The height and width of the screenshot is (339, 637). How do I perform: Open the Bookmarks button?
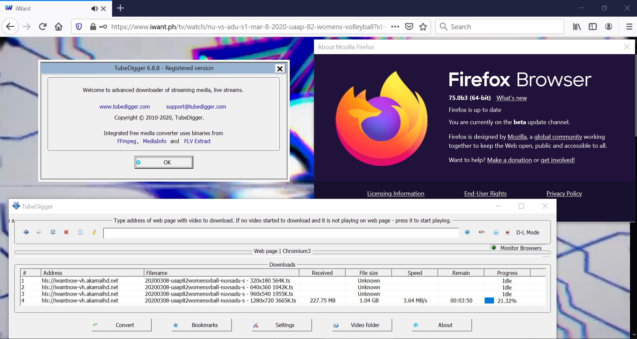point(202,325)
